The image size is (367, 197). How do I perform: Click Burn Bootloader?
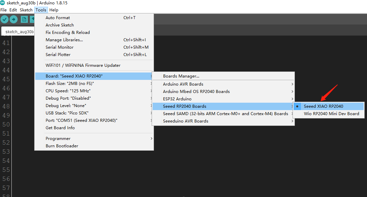[94, 146]
